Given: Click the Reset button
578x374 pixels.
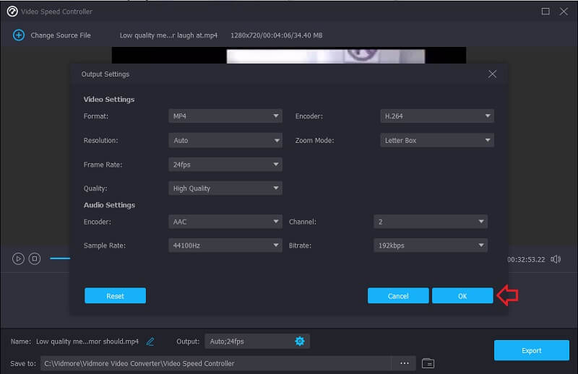Looking at the screenshot, I should pos(115,296).
